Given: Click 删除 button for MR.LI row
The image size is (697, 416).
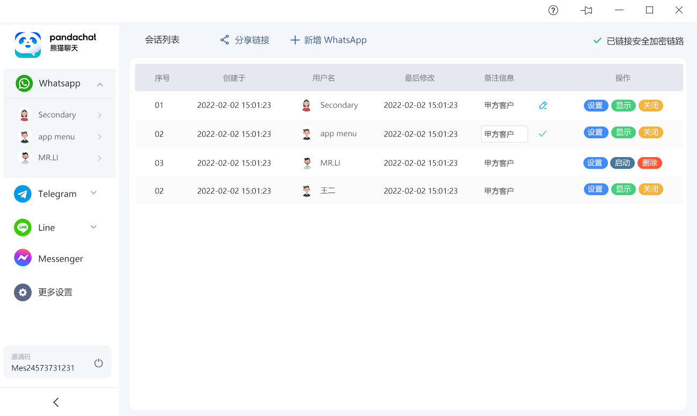Looking at the screenshot, I should tap(649, 163).
